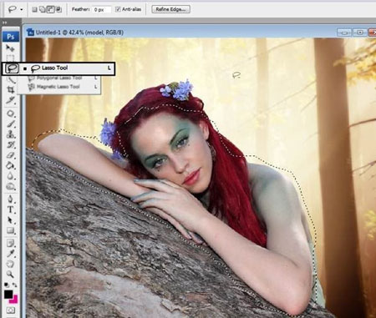This screenshot has width=376, height=318.
Task: Swap foreground and background colors
Action: [x=14, y=285]
